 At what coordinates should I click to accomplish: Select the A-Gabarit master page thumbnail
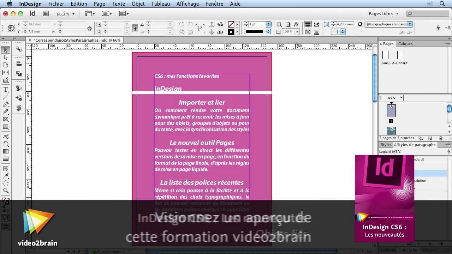point(400,55)
